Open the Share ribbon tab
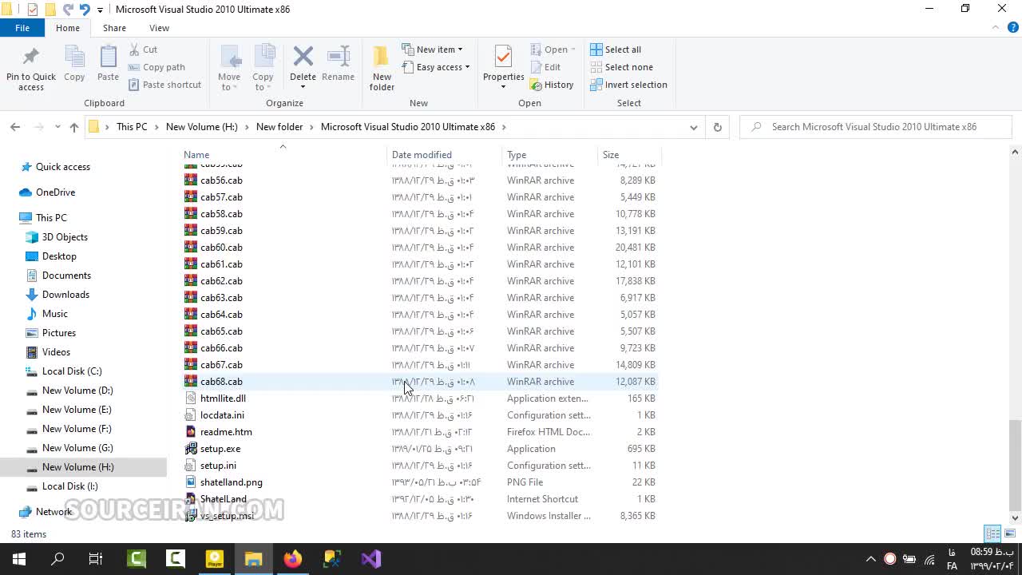1022x575 pixels. (114, 28)
